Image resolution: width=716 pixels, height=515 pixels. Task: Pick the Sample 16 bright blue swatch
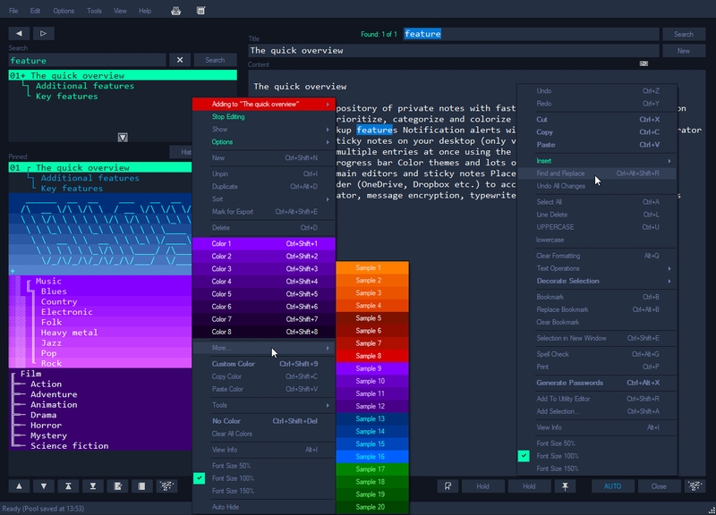coord(372,457)
